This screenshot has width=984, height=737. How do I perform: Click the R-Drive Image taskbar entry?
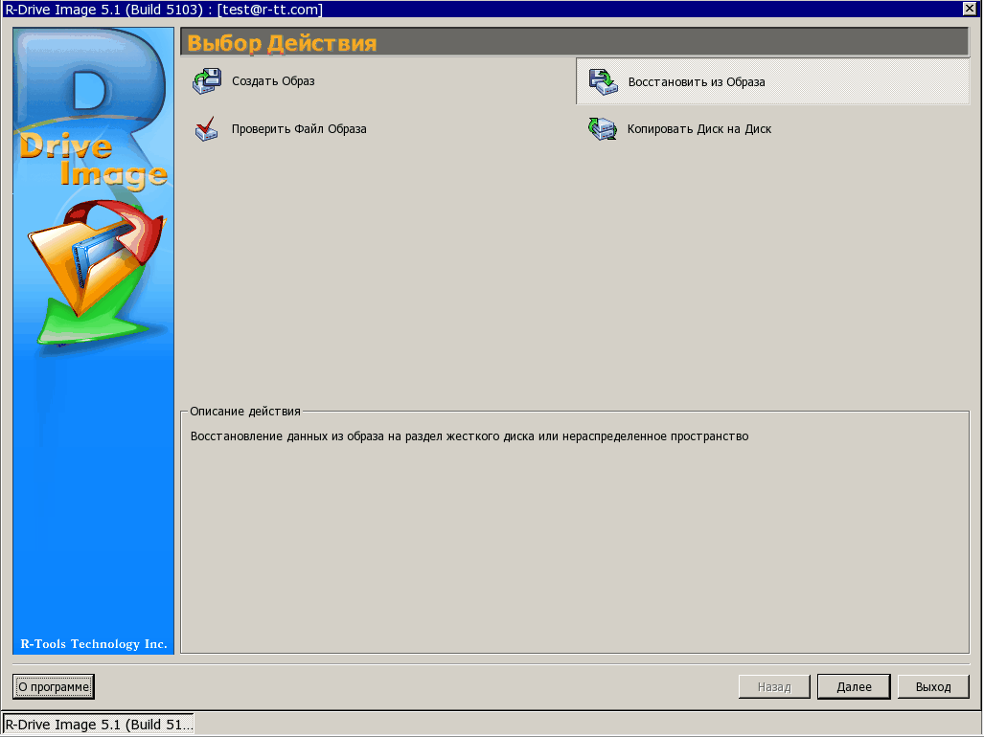[x=99, y=725]
